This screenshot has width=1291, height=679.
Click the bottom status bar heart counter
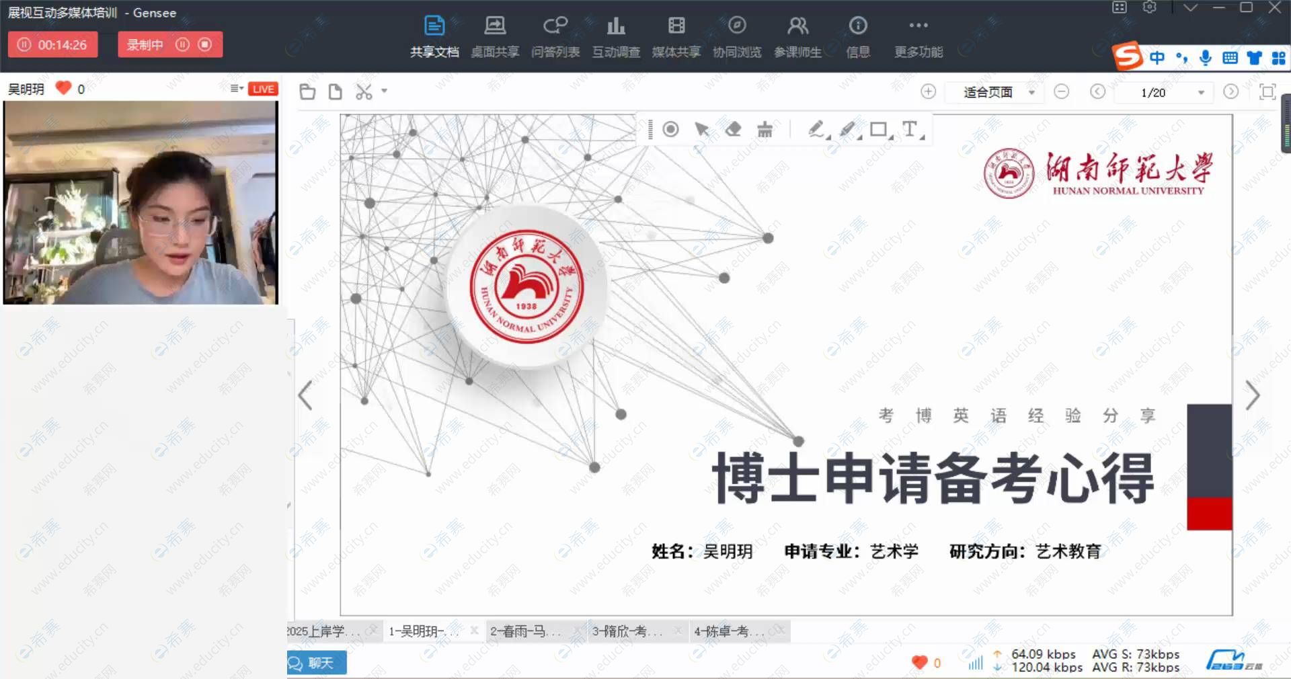(926, 662)
